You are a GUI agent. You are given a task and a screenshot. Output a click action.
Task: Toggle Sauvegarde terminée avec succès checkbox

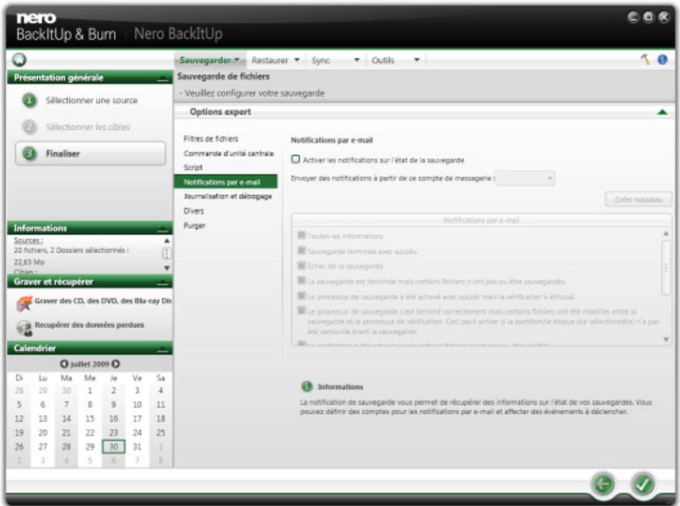click(x=302, y=250)
